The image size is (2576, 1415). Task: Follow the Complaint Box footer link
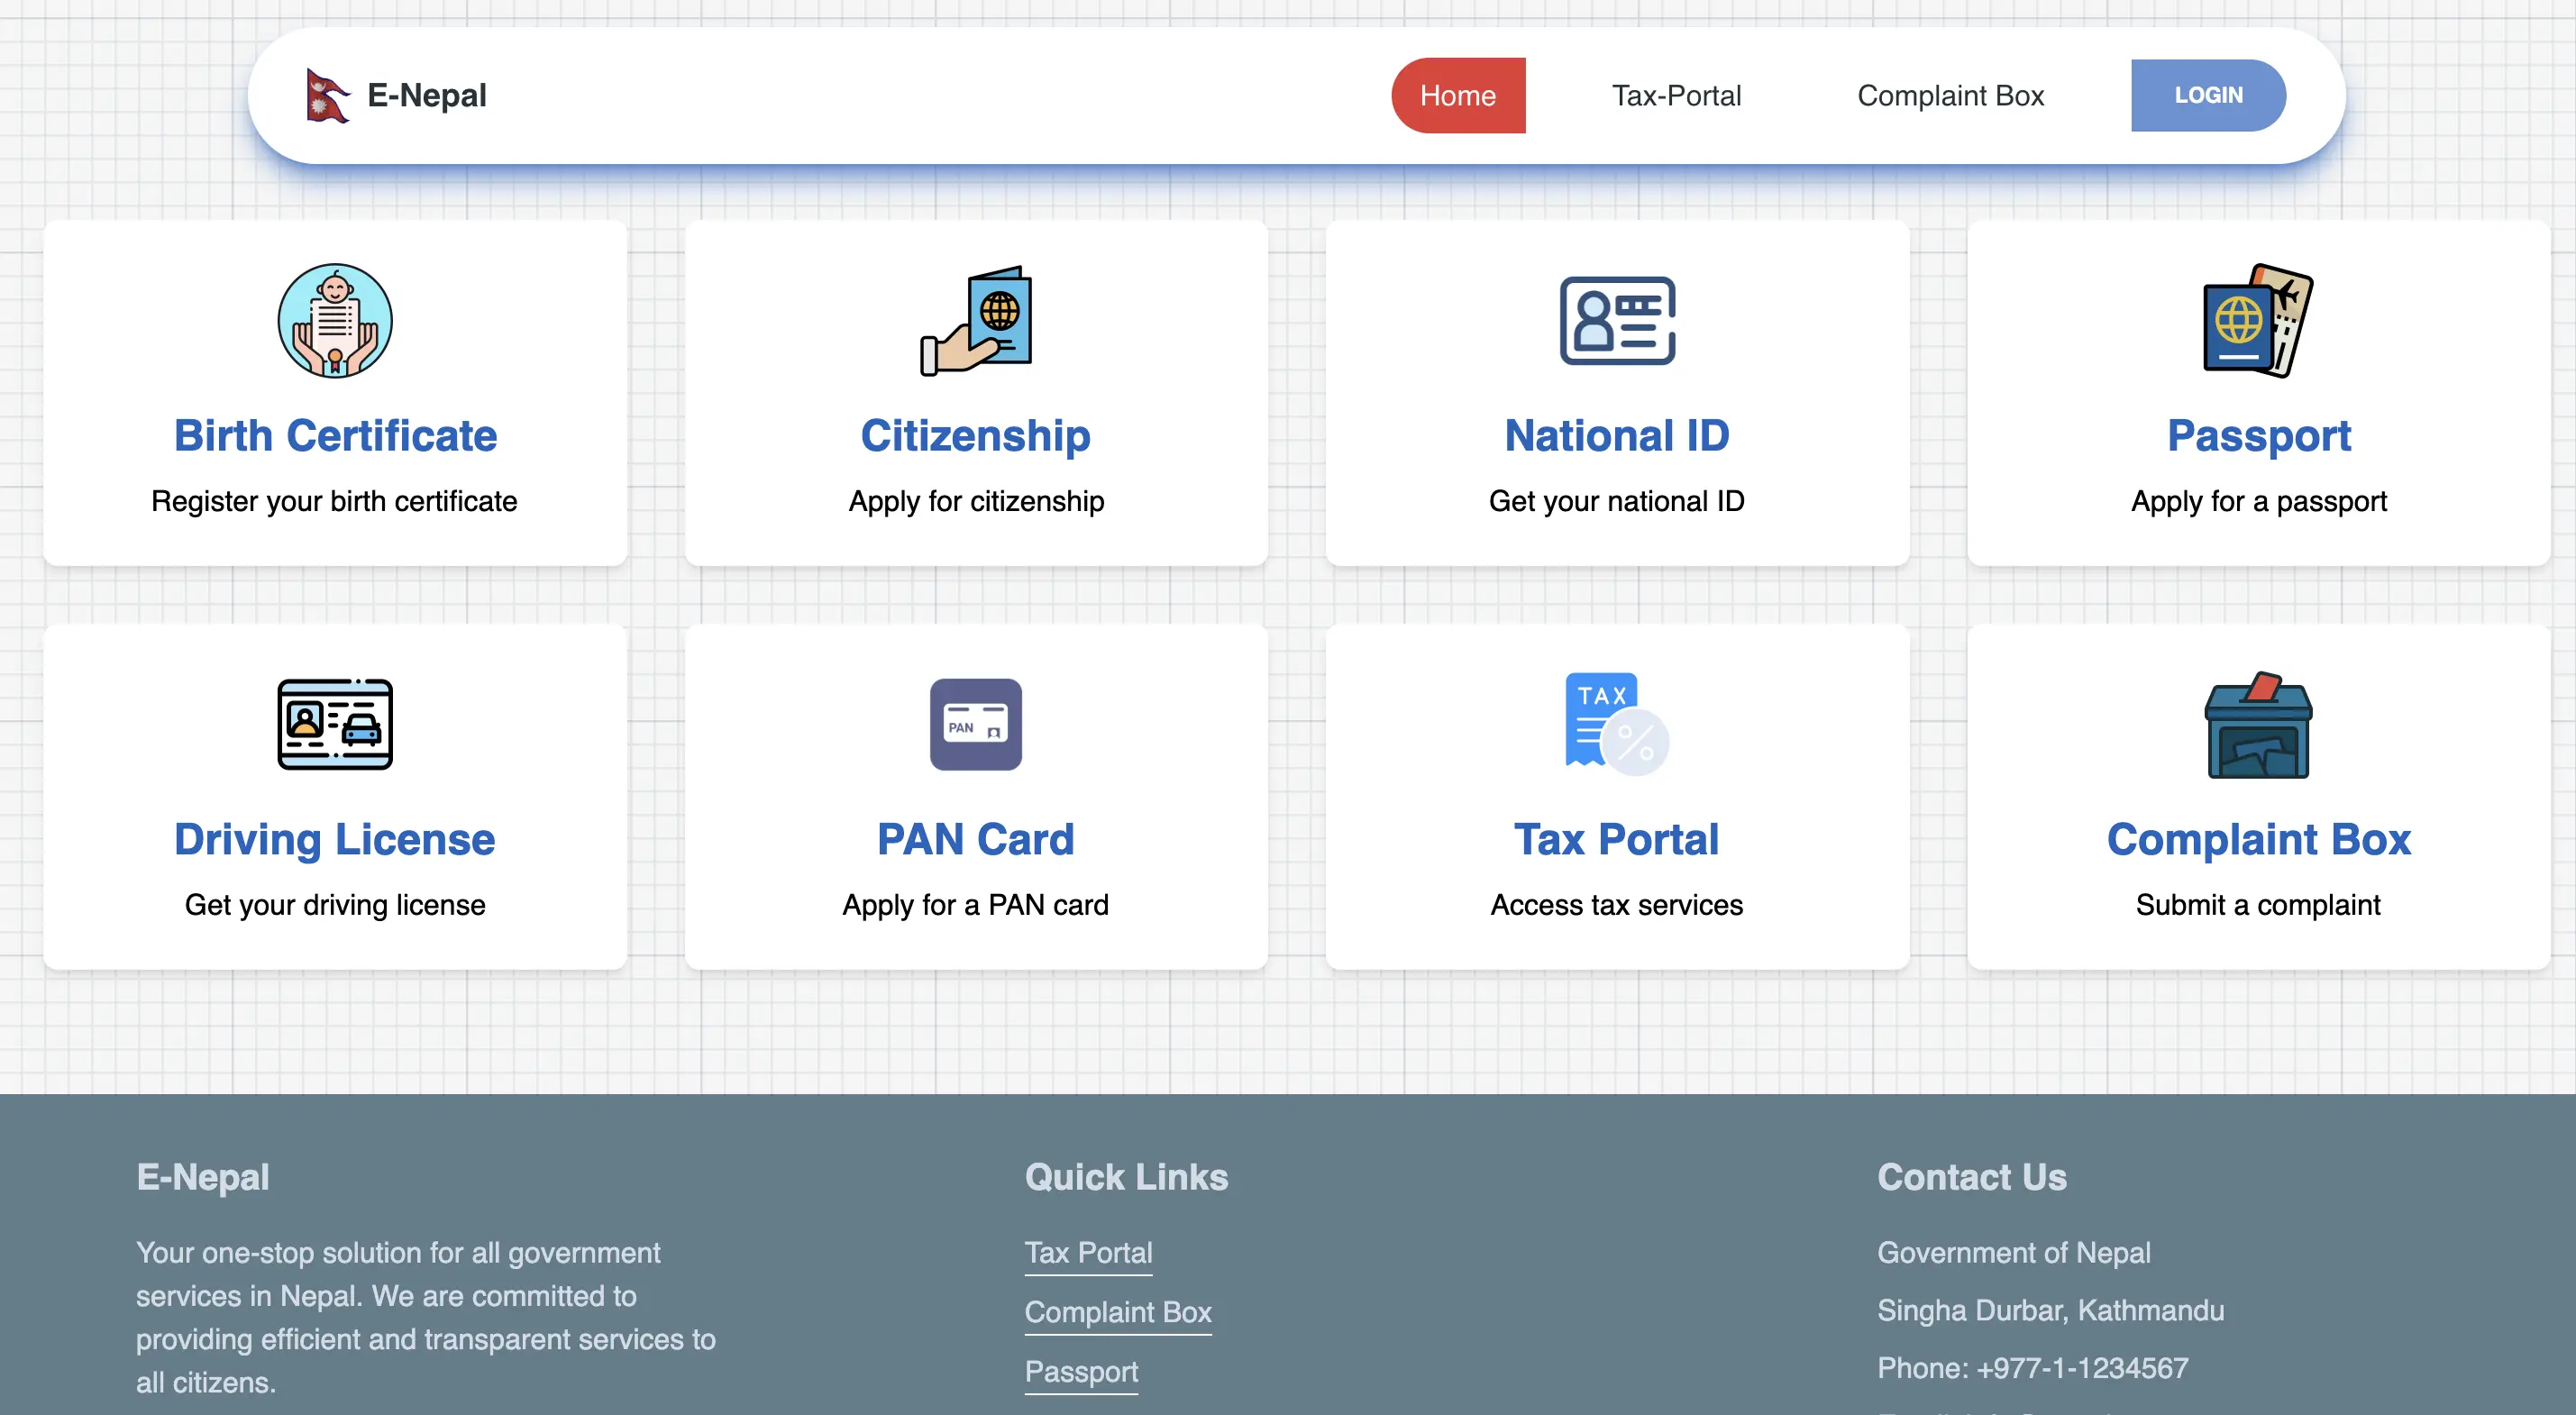(x=1117, y=1311)
